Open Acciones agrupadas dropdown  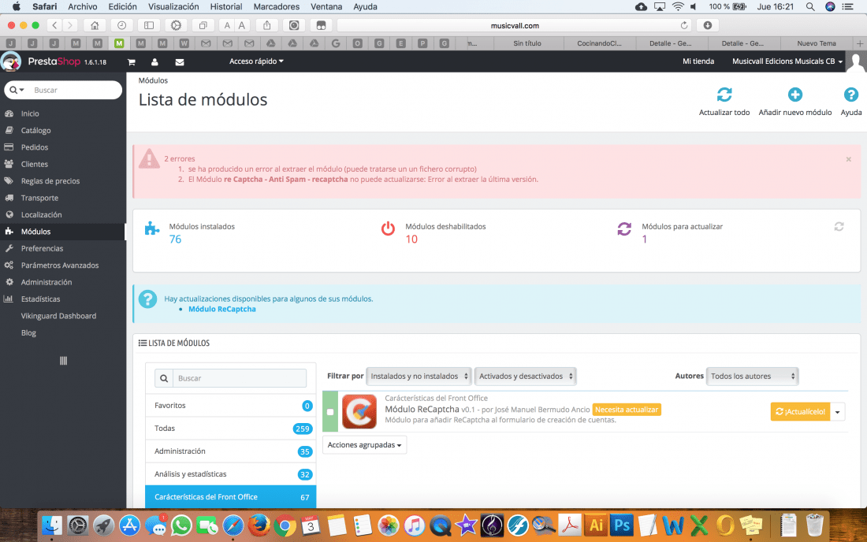tap(364, 445)
